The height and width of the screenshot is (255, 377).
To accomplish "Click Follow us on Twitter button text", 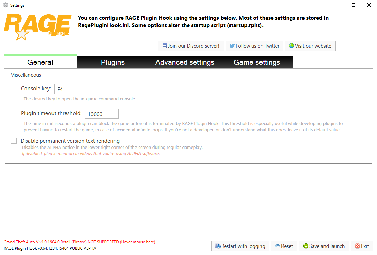I will (x=257, y=46).
